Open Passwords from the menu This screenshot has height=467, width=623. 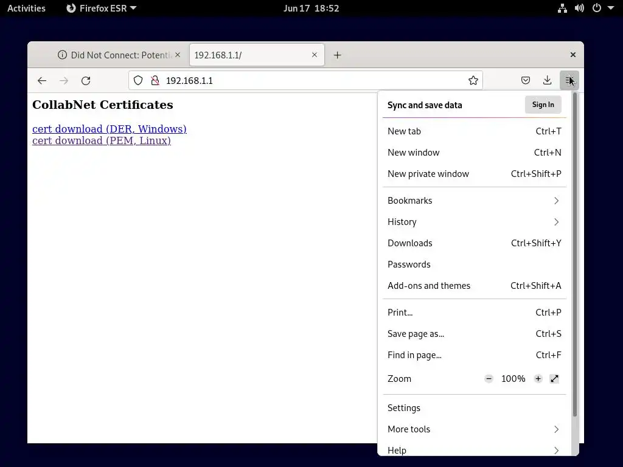(475, 265)
